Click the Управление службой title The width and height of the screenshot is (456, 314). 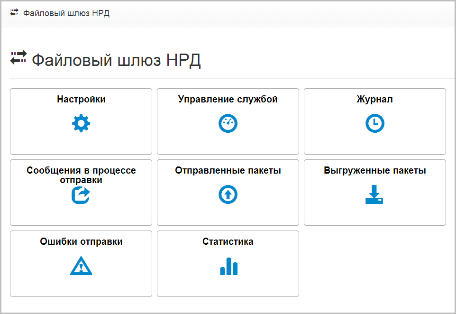tap(228, 99)
